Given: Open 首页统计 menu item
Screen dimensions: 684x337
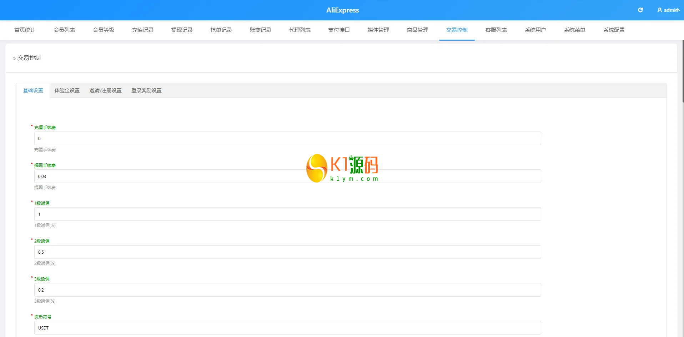Looking at the screenshot, I should point(25,30).
